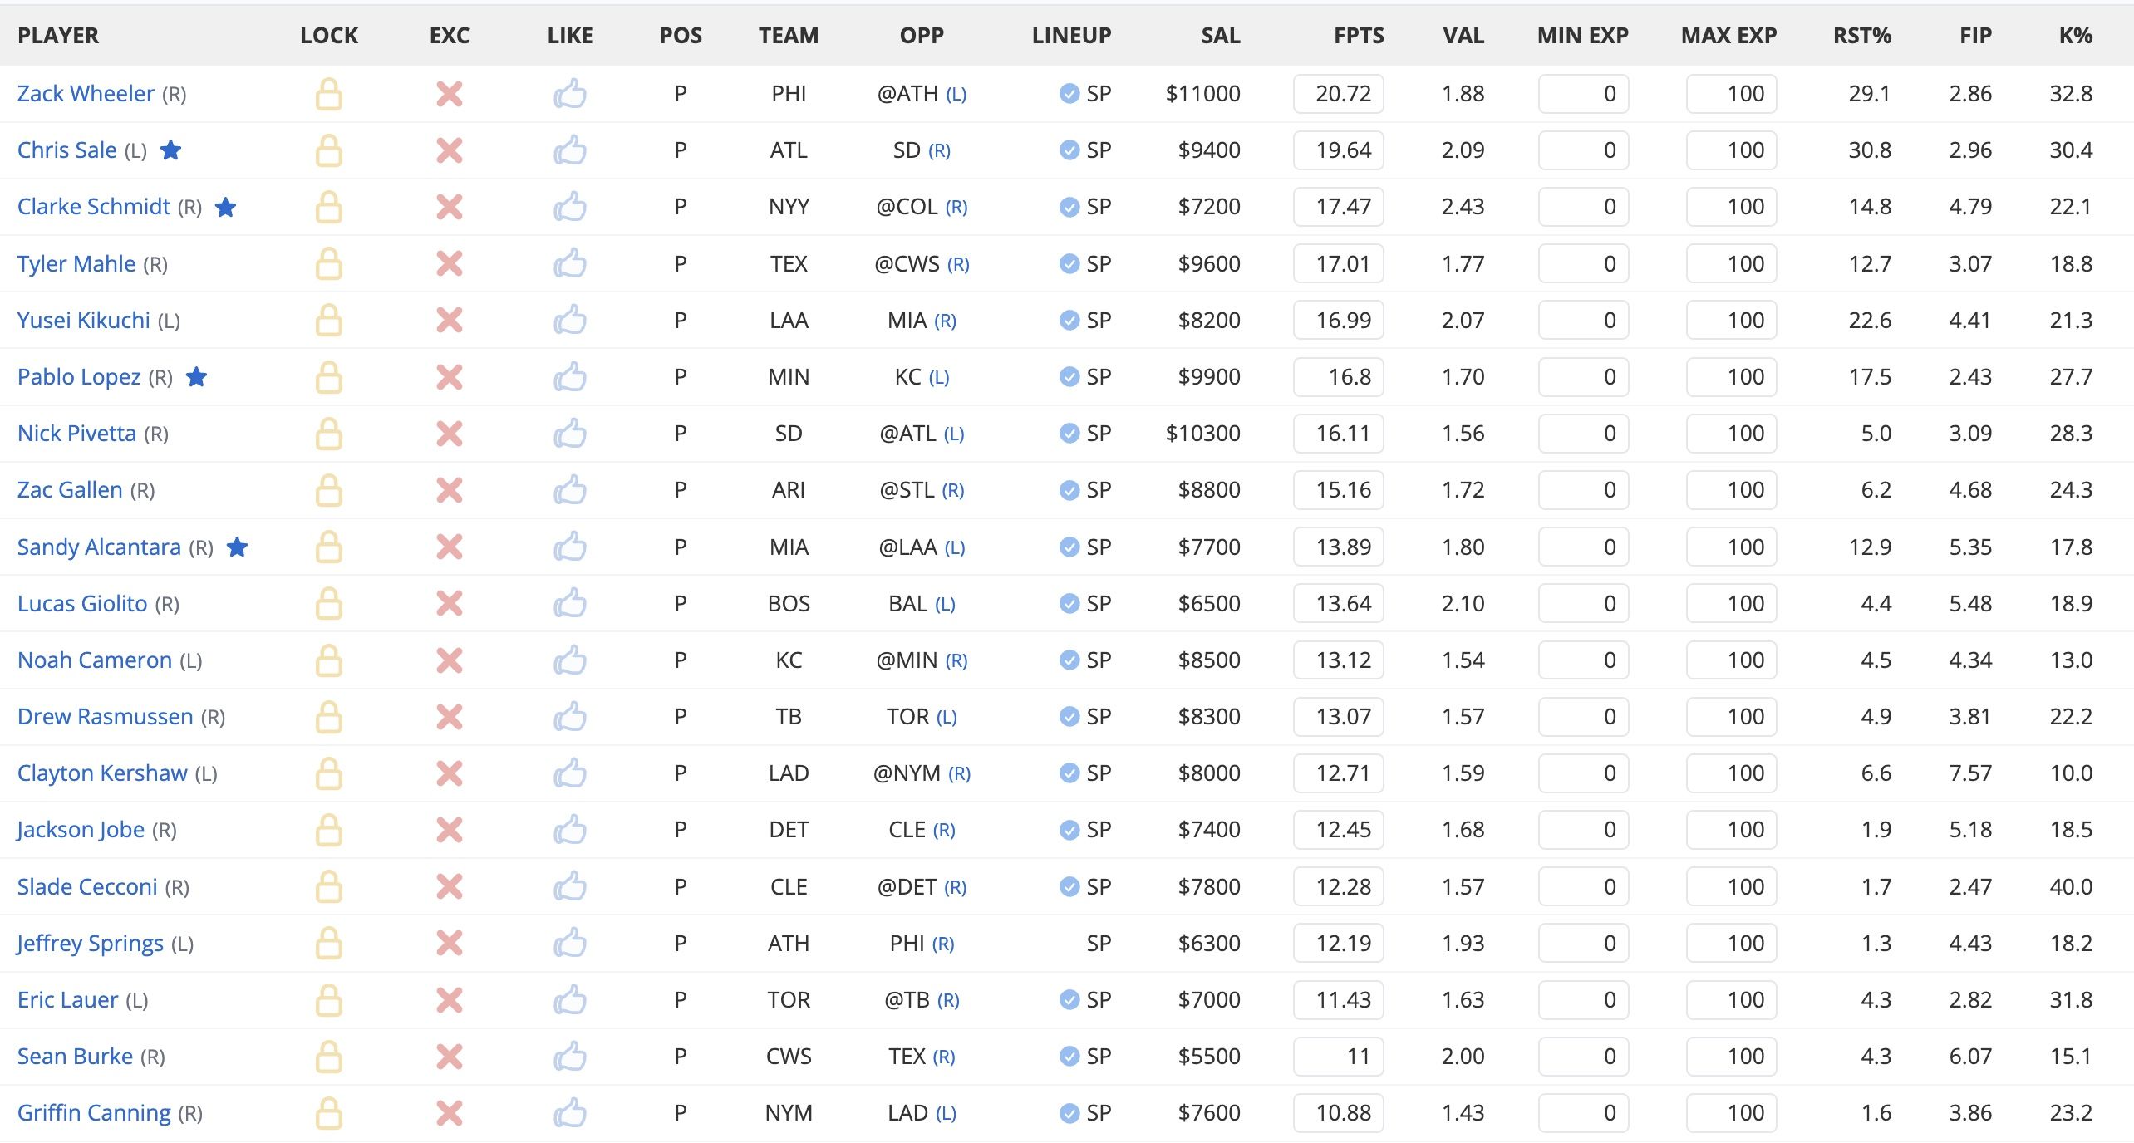Open Jeffrey Springs player link

click(x=91, y=944)
